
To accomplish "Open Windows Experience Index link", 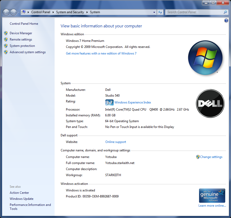I will click(x=133, y=102).
